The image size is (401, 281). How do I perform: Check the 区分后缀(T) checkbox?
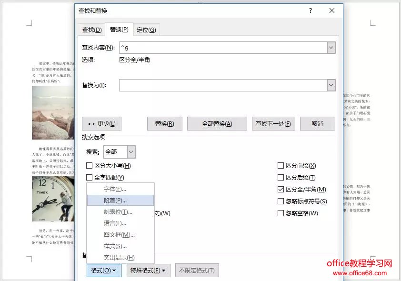tap(281, 178)
